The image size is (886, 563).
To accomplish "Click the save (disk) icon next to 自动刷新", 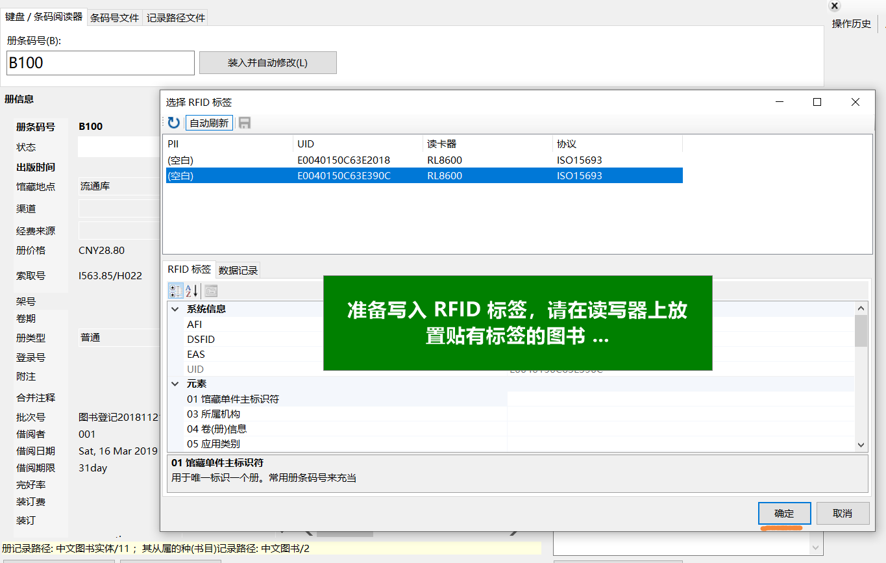I will pos(244,123).
